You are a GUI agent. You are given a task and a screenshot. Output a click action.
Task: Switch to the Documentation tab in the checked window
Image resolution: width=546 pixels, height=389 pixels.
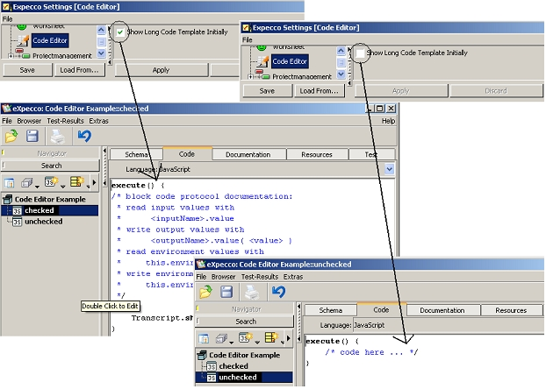pyautogui.click(x=248, y=154)
